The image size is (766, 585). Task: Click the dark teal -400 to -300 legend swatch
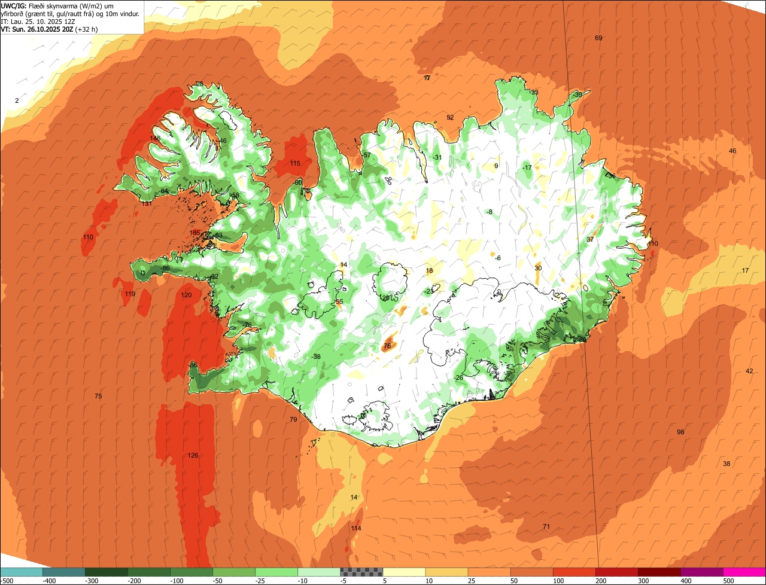click(64, 572)
